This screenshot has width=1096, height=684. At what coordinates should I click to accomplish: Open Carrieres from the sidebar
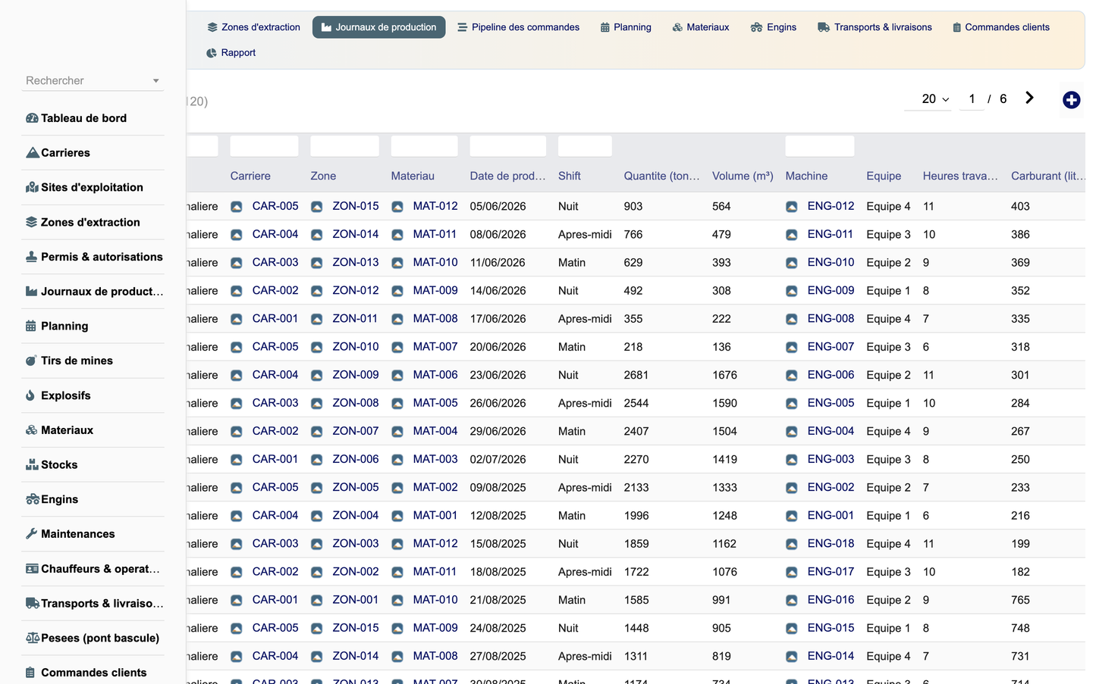click(x=93, y=153)
